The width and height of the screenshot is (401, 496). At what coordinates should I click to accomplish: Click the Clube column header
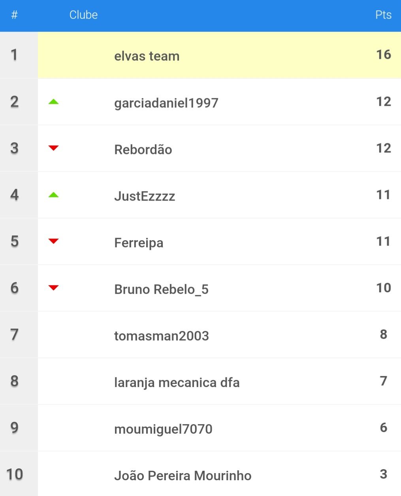point(83,15)
